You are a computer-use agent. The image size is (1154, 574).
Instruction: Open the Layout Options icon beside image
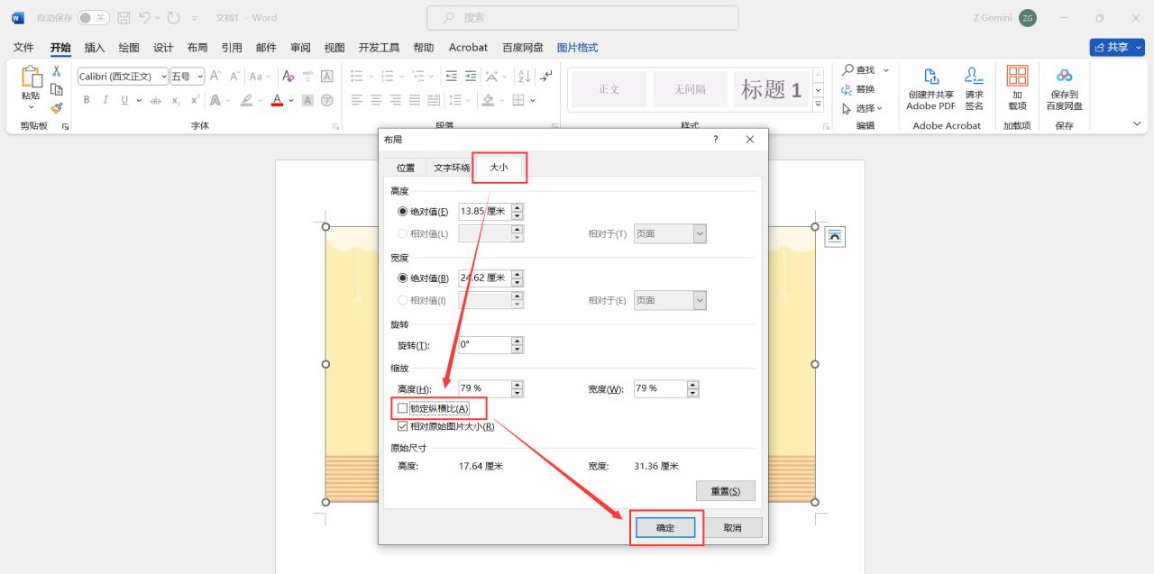[x=835, y=236]
